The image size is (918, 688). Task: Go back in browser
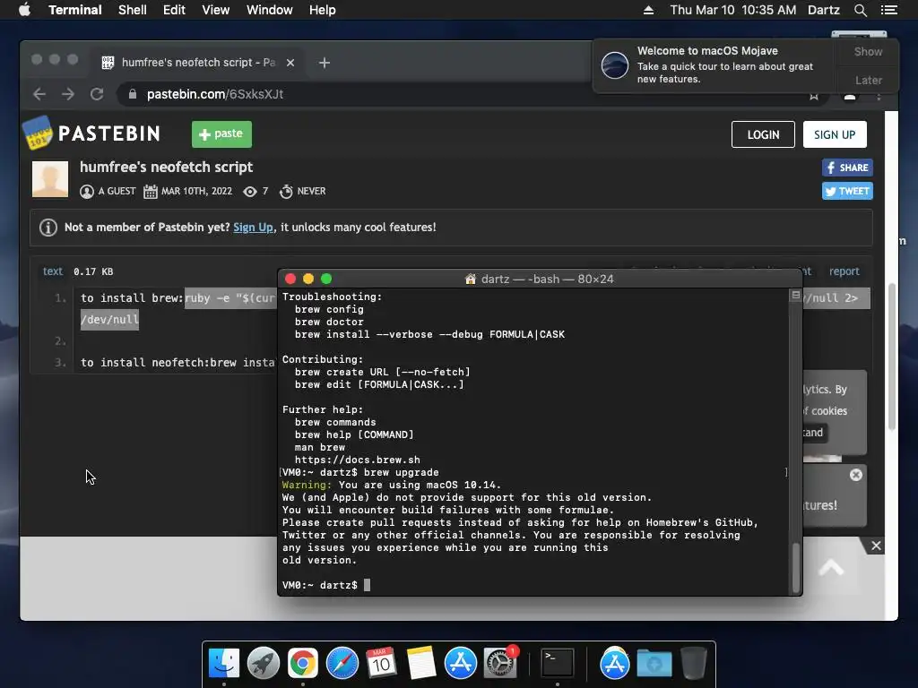[39, 94]
